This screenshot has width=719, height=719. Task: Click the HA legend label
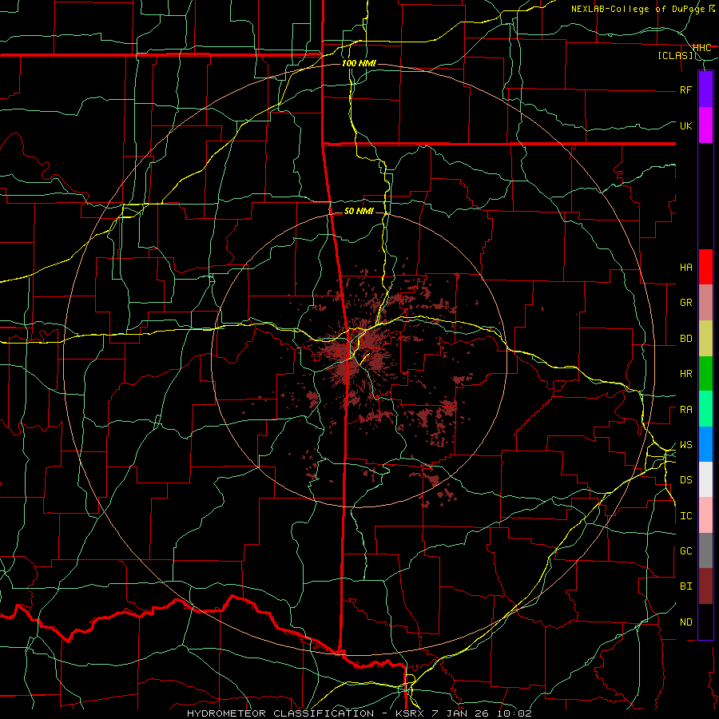685,268
